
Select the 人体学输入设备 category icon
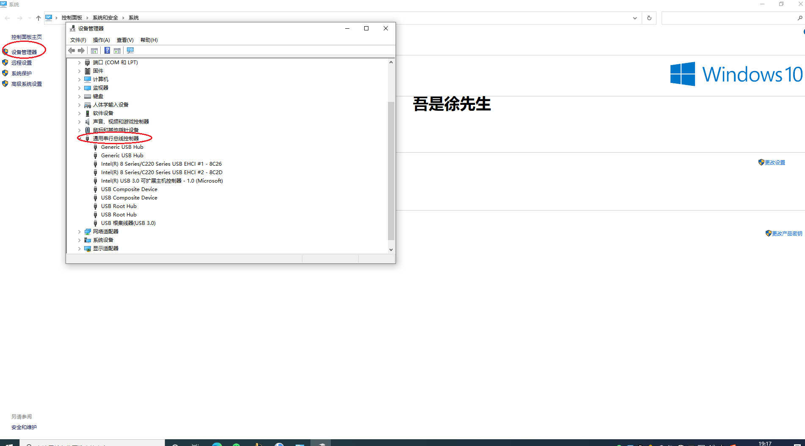[88, 105]
